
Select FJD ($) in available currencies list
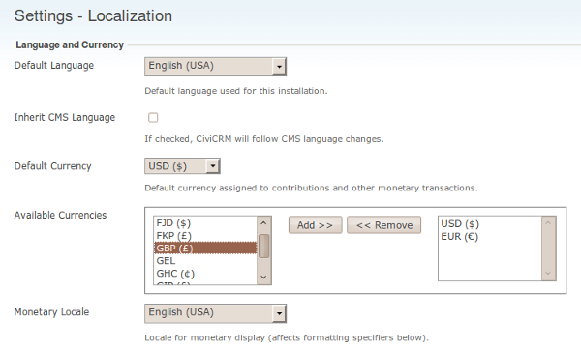(205, 223)
